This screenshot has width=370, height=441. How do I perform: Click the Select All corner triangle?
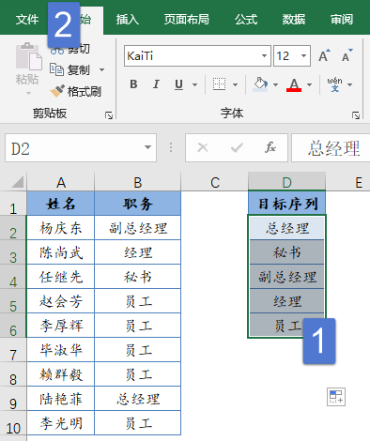[x=18, y=182]
